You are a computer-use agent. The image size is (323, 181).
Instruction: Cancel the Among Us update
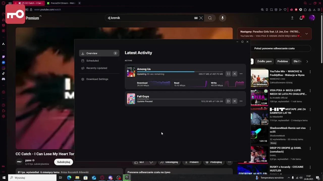tap(235, 74)
